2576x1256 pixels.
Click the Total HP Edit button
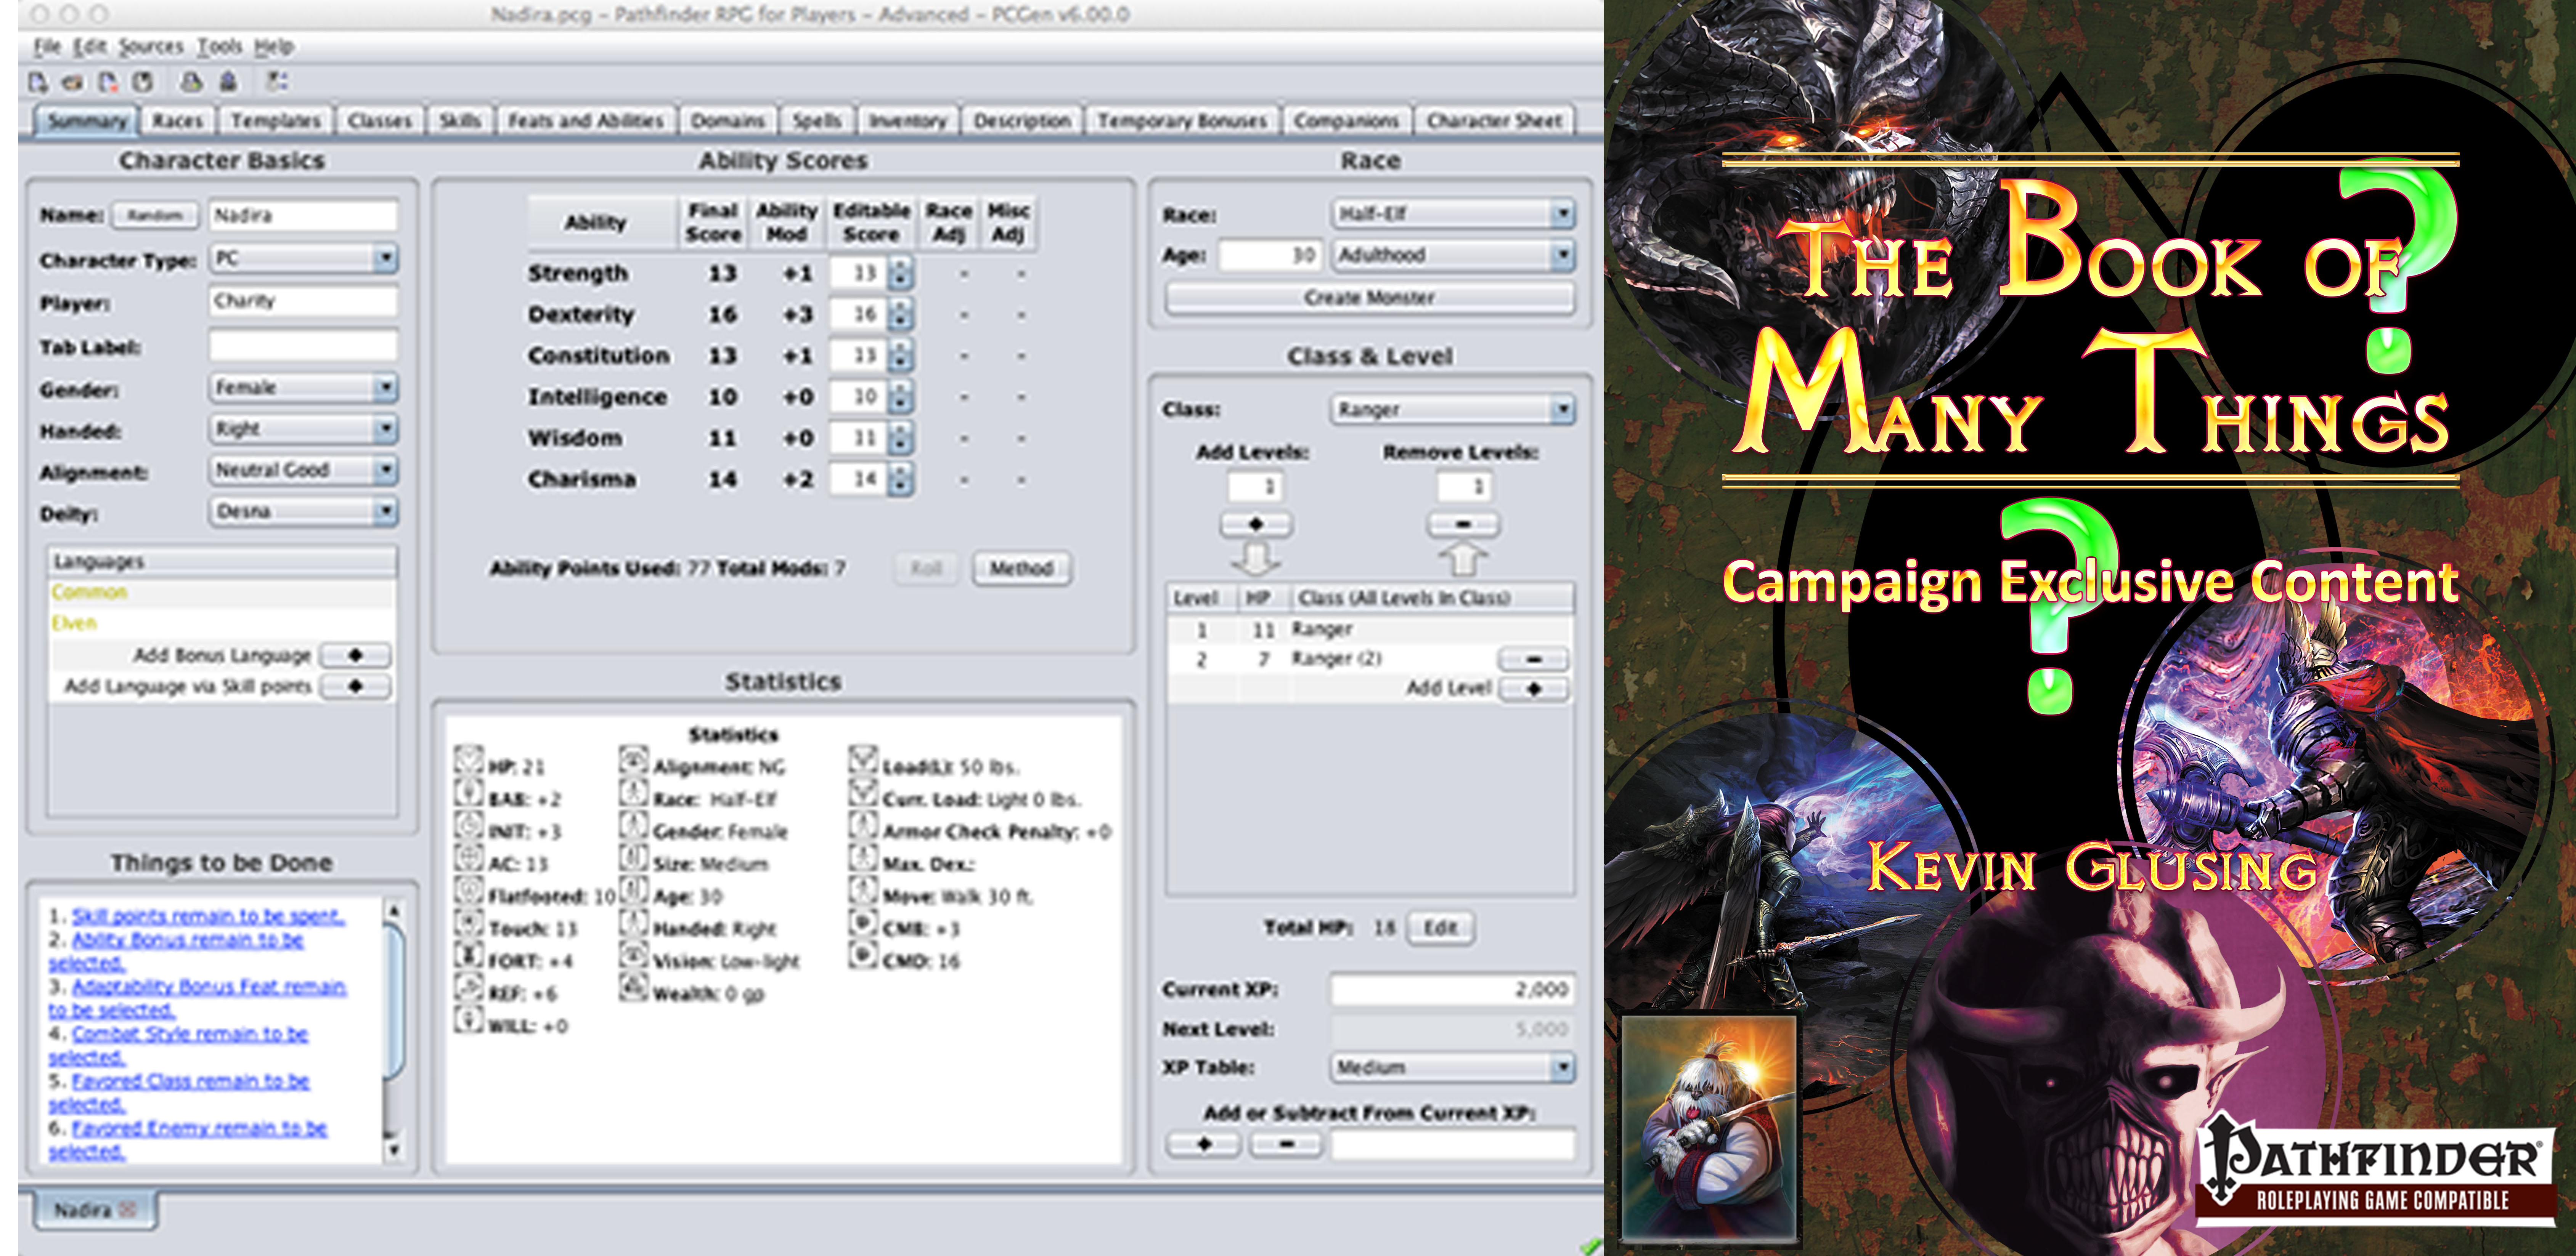(1440, 928)
